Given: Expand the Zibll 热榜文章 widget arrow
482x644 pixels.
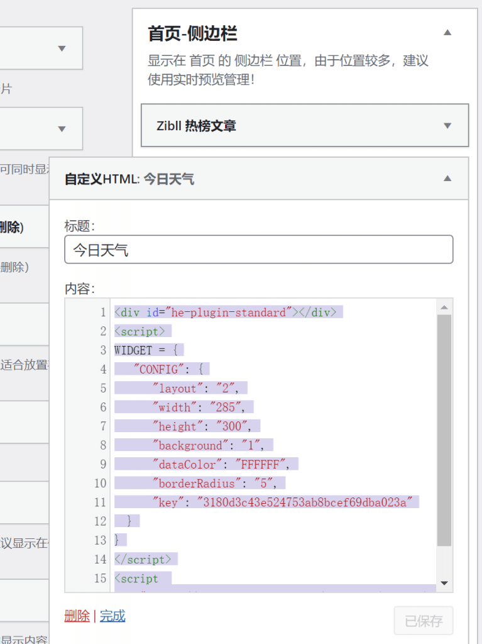Looking at the screenshot, I should coord(447,126).
